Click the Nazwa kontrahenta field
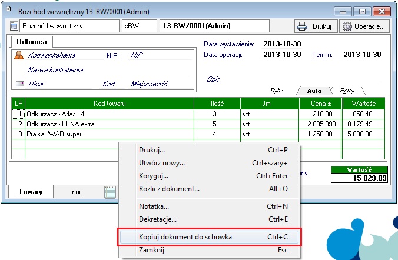This screenshot has width=398, height=260. [x=109, y=70]
